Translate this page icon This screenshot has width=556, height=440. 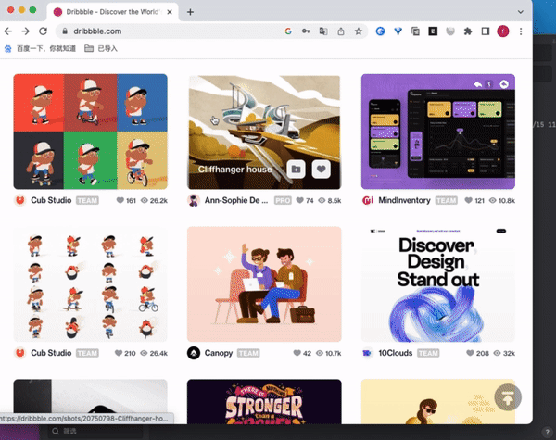coord(323,31)
